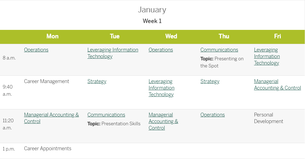Open Wednesday 9:40 a.m. Leveraging Information Technology link
This screenshot has width=305, height=159.
pos(162,88)
